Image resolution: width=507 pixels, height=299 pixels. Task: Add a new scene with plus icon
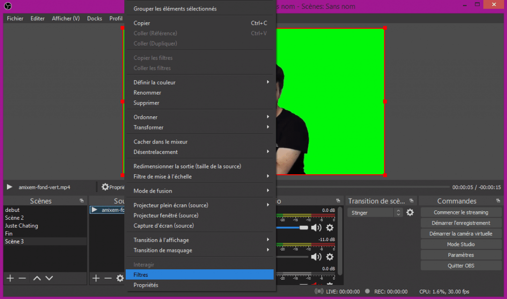point(10,278)
